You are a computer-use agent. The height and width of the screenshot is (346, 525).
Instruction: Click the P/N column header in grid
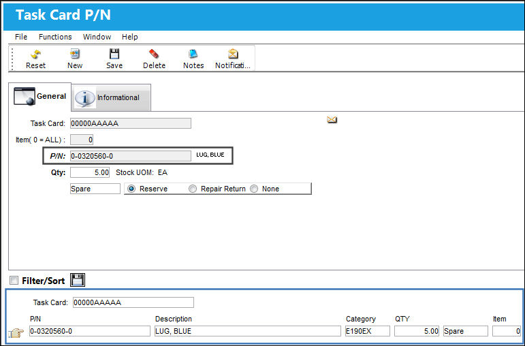pyautogui.click(x=35, y=319)
